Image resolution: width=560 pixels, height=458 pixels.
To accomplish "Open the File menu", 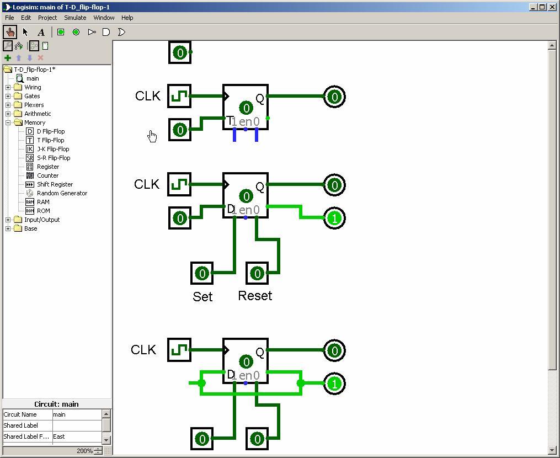I will [x=9, y=18].
